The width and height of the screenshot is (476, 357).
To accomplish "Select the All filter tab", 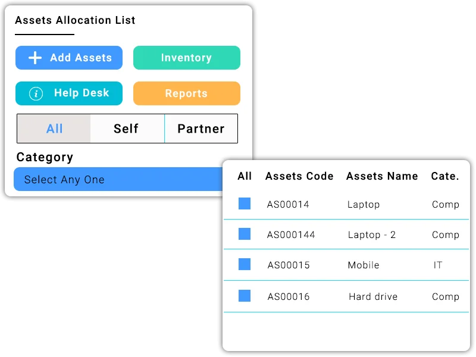I will pos(54,129).
